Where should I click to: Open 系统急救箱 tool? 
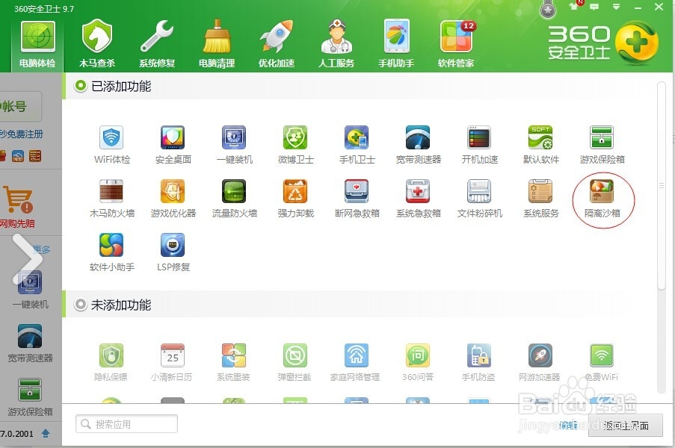[418, 198]
